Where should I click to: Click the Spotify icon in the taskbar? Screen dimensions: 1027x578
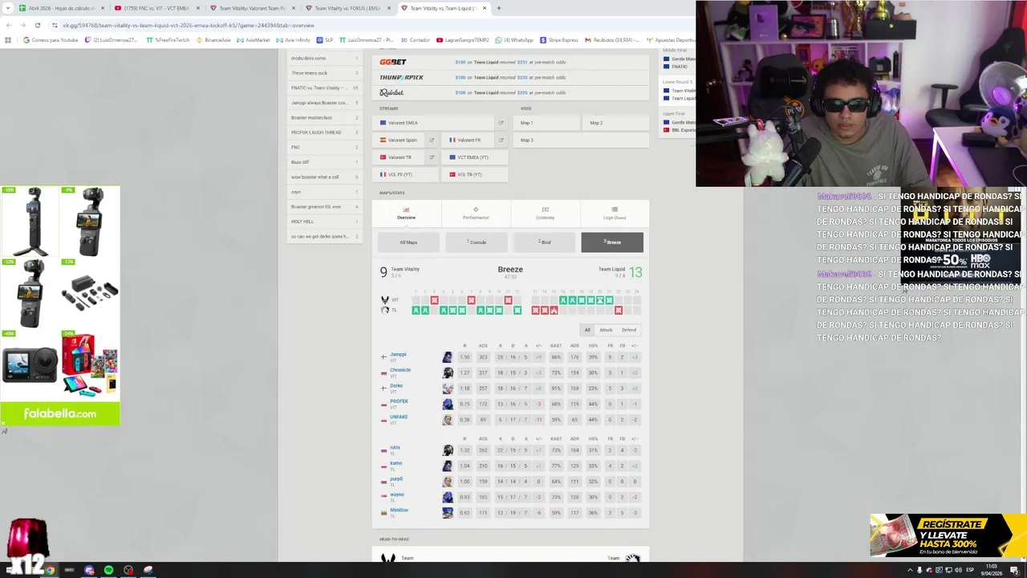coord(108,570)
